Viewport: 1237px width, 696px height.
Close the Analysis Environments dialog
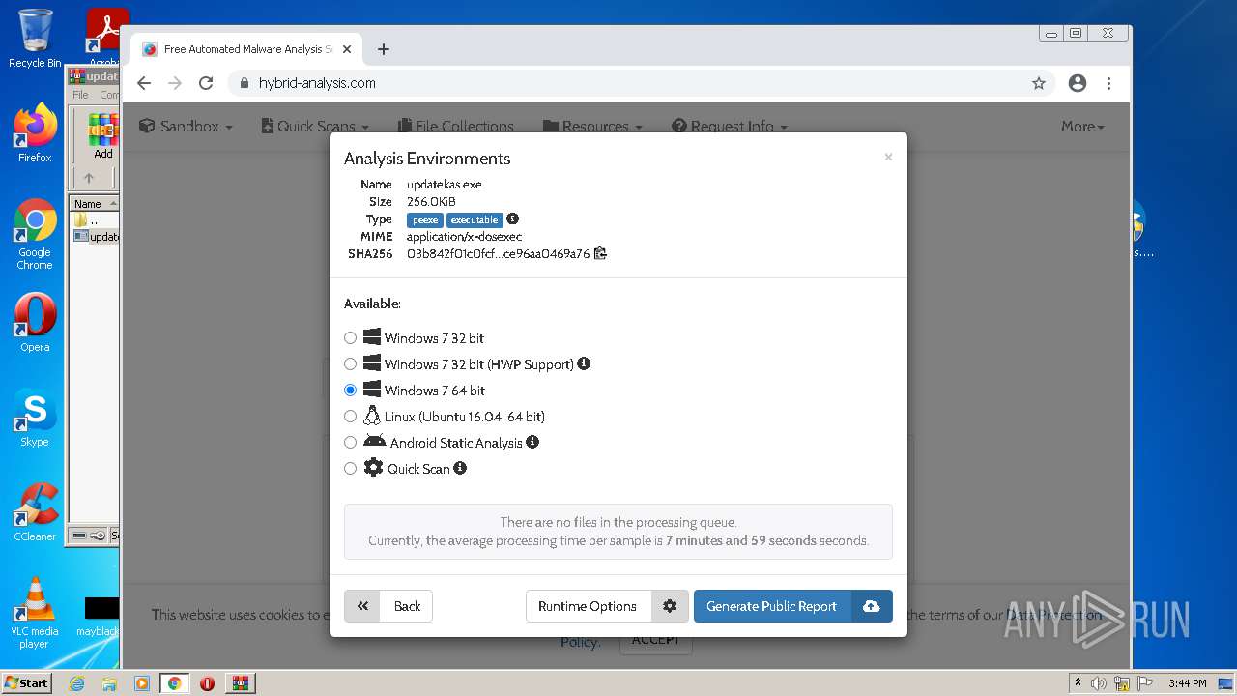point(888,157)
